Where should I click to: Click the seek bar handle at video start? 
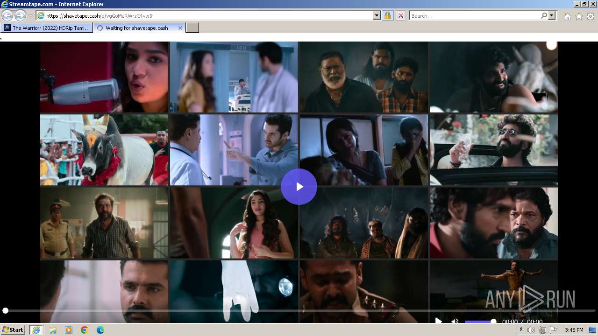pyautogui.click(x=5, y=310)
